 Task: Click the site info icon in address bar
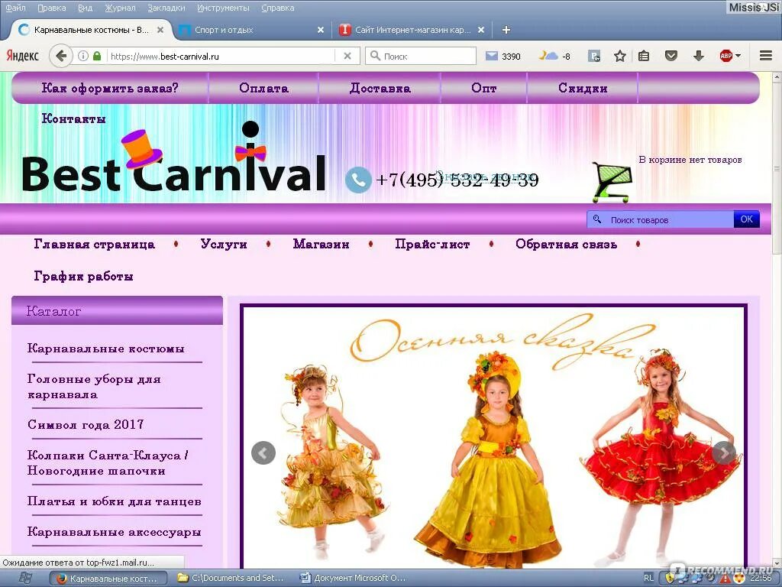[x=83, y=56]
